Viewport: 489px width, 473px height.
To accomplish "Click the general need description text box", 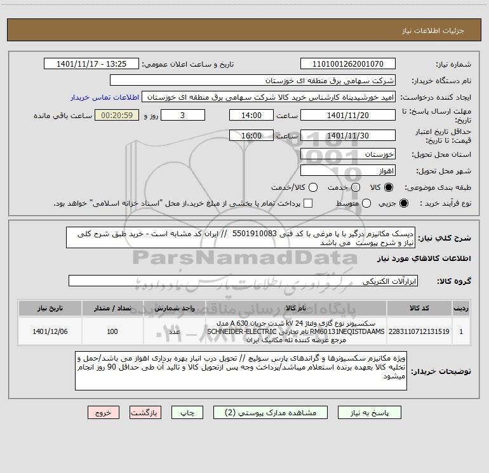I will click(241, 237).
